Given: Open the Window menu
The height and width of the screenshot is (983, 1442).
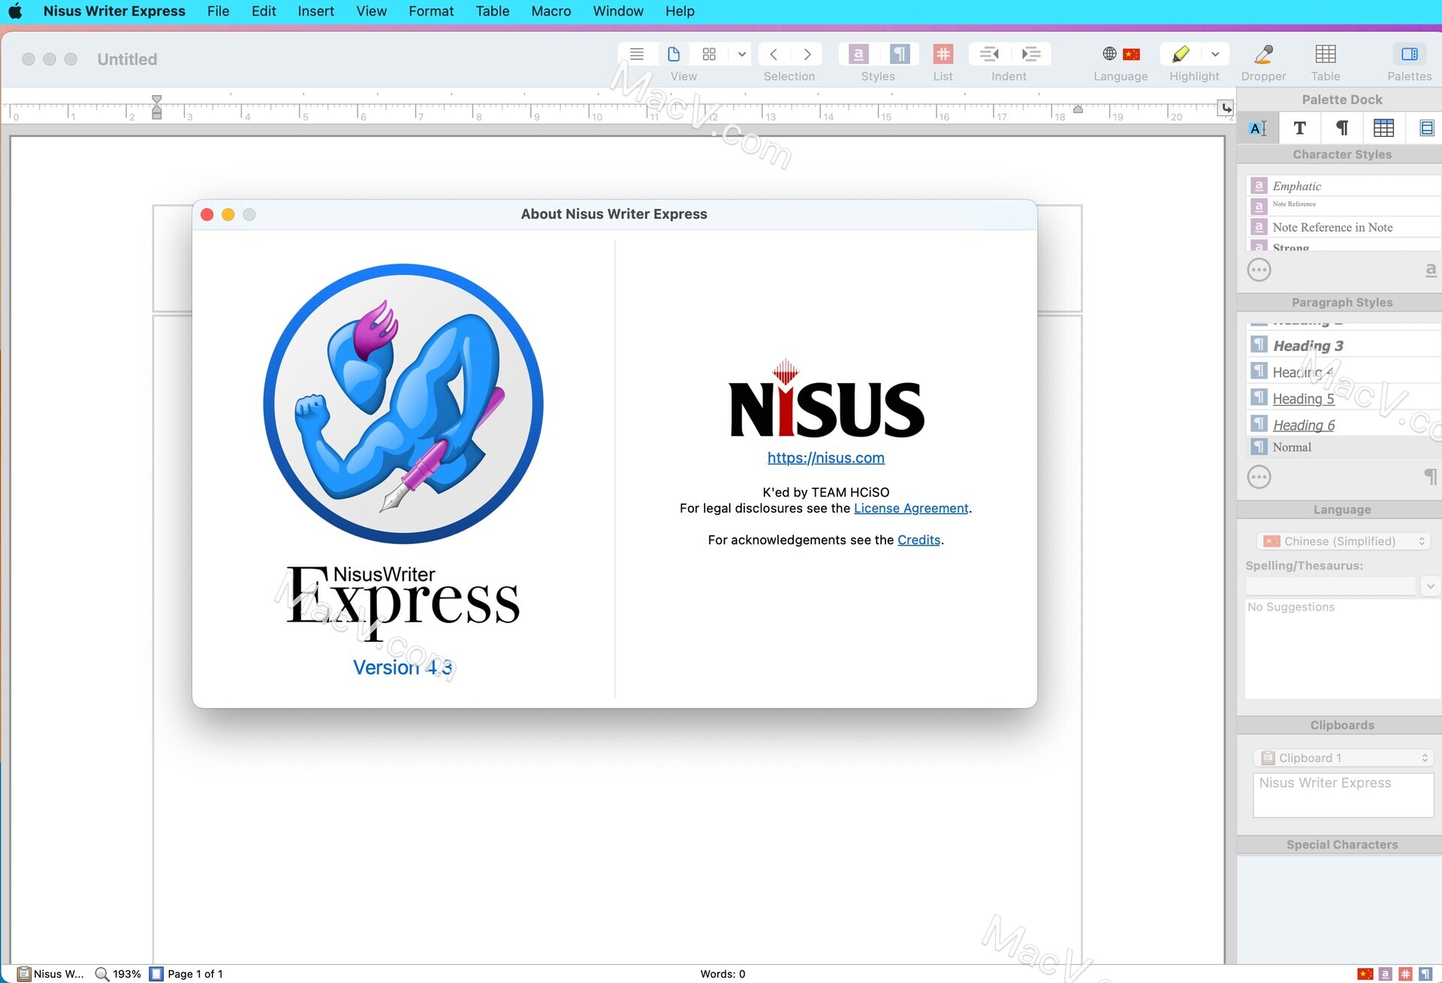Looking at the screenshot, I should [618, 11].
